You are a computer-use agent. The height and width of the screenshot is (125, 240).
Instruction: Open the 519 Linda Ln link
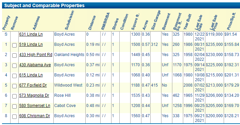coord(31,44)
